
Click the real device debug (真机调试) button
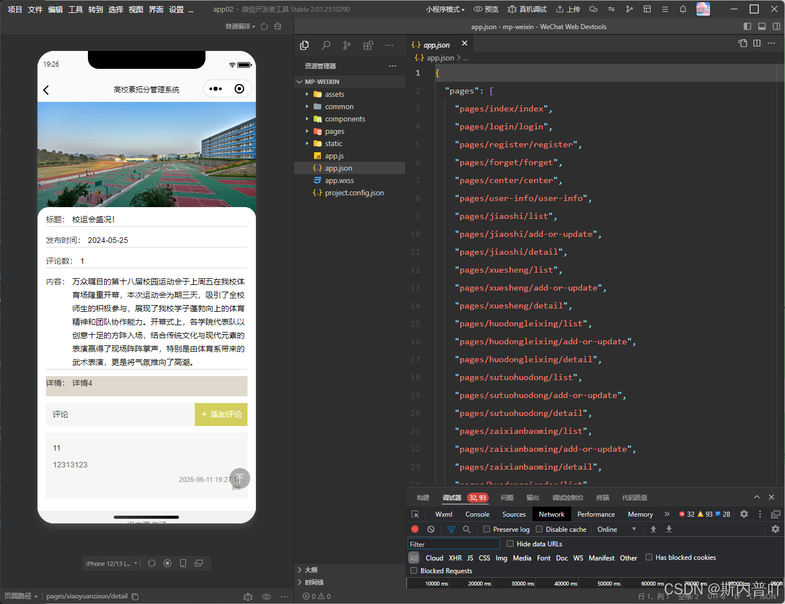point(527,9)
